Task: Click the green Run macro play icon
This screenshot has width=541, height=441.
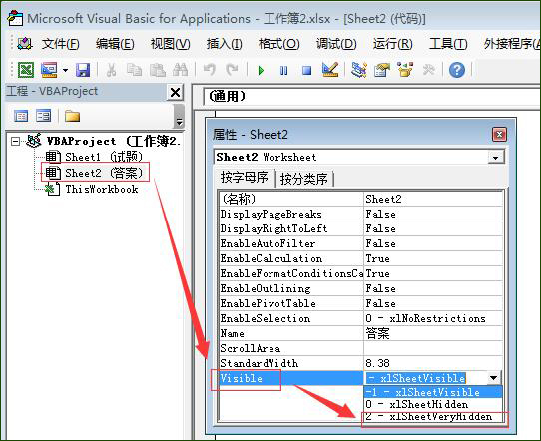Action: pos(261,71)
